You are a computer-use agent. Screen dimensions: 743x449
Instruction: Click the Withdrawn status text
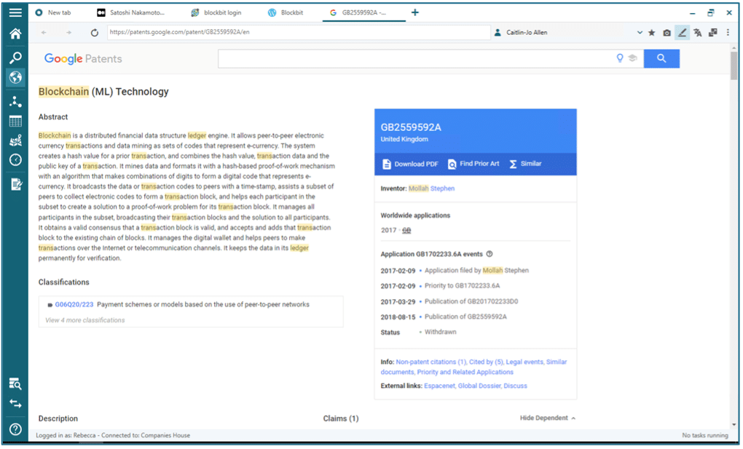click(x=441, y=332)
